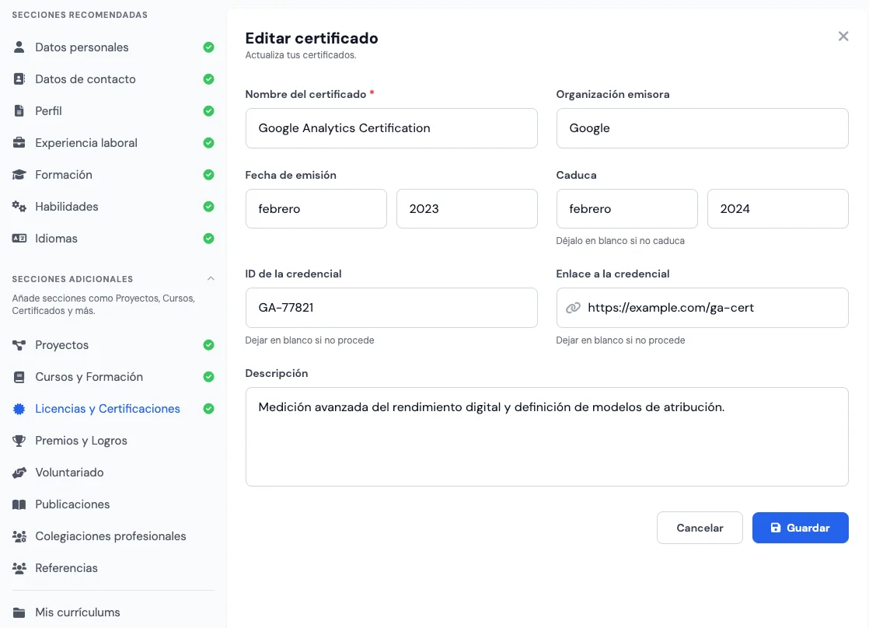Open the expiry month dropdown under Caduca
The image size is (869, 628).
pyautogui.click(x=626, y=209)
